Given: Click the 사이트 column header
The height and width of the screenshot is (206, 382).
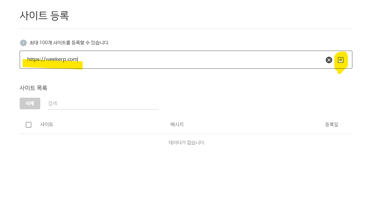Looking at the screenshot, I should tap(47, 124).
